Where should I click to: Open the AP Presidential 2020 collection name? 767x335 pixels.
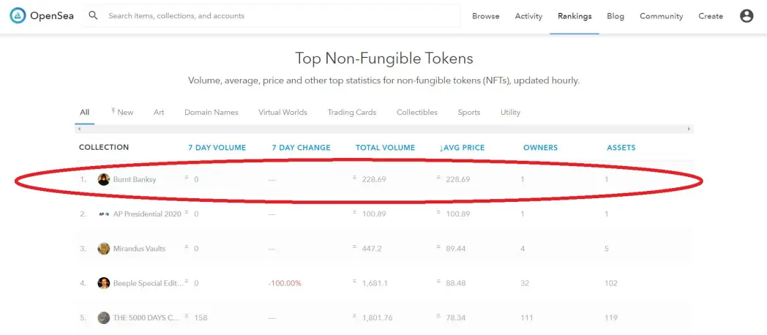tap(147, 214)
